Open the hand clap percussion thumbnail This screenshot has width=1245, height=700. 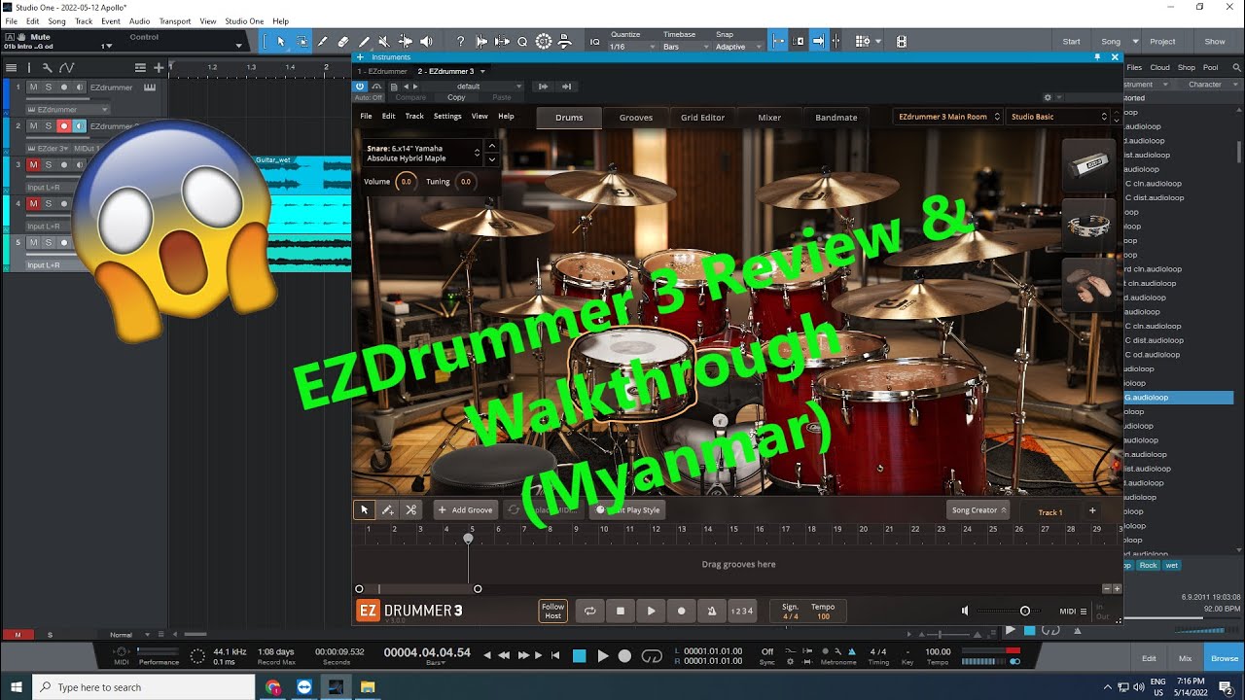(1088, 284)
